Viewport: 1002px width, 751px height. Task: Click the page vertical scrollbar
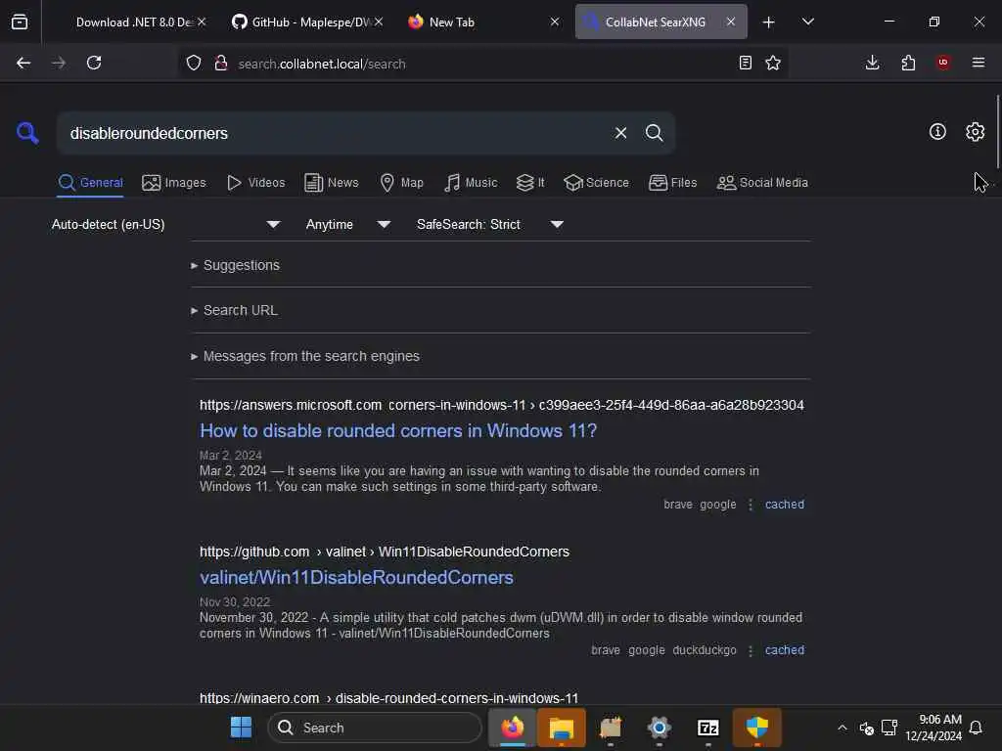(x=997, y=131)
